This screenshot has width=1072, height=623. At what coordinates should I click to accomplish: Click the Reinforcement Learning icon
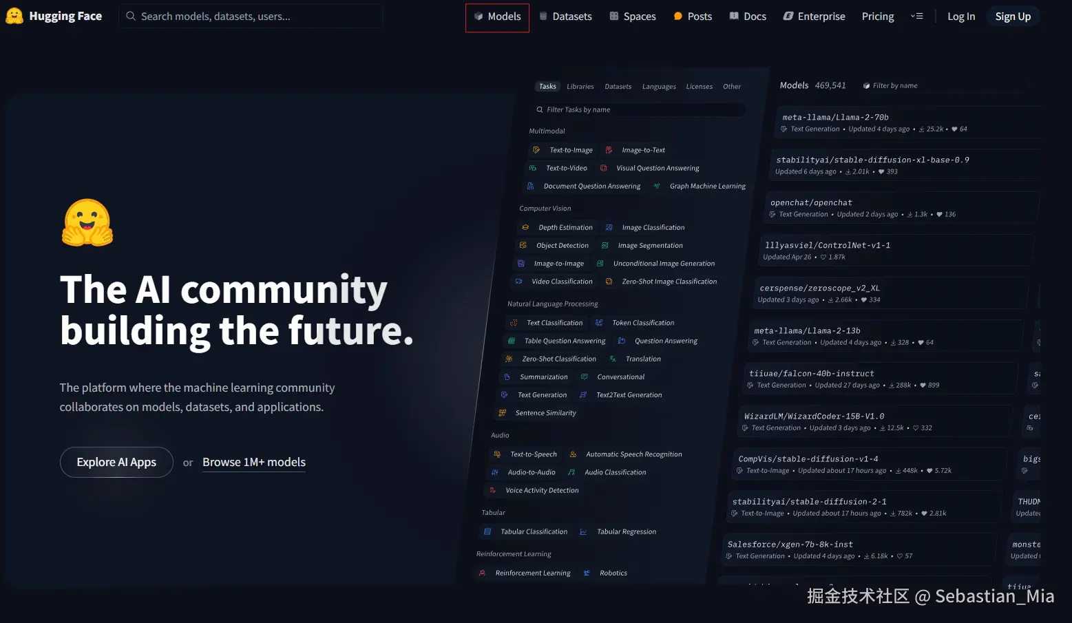482,573
